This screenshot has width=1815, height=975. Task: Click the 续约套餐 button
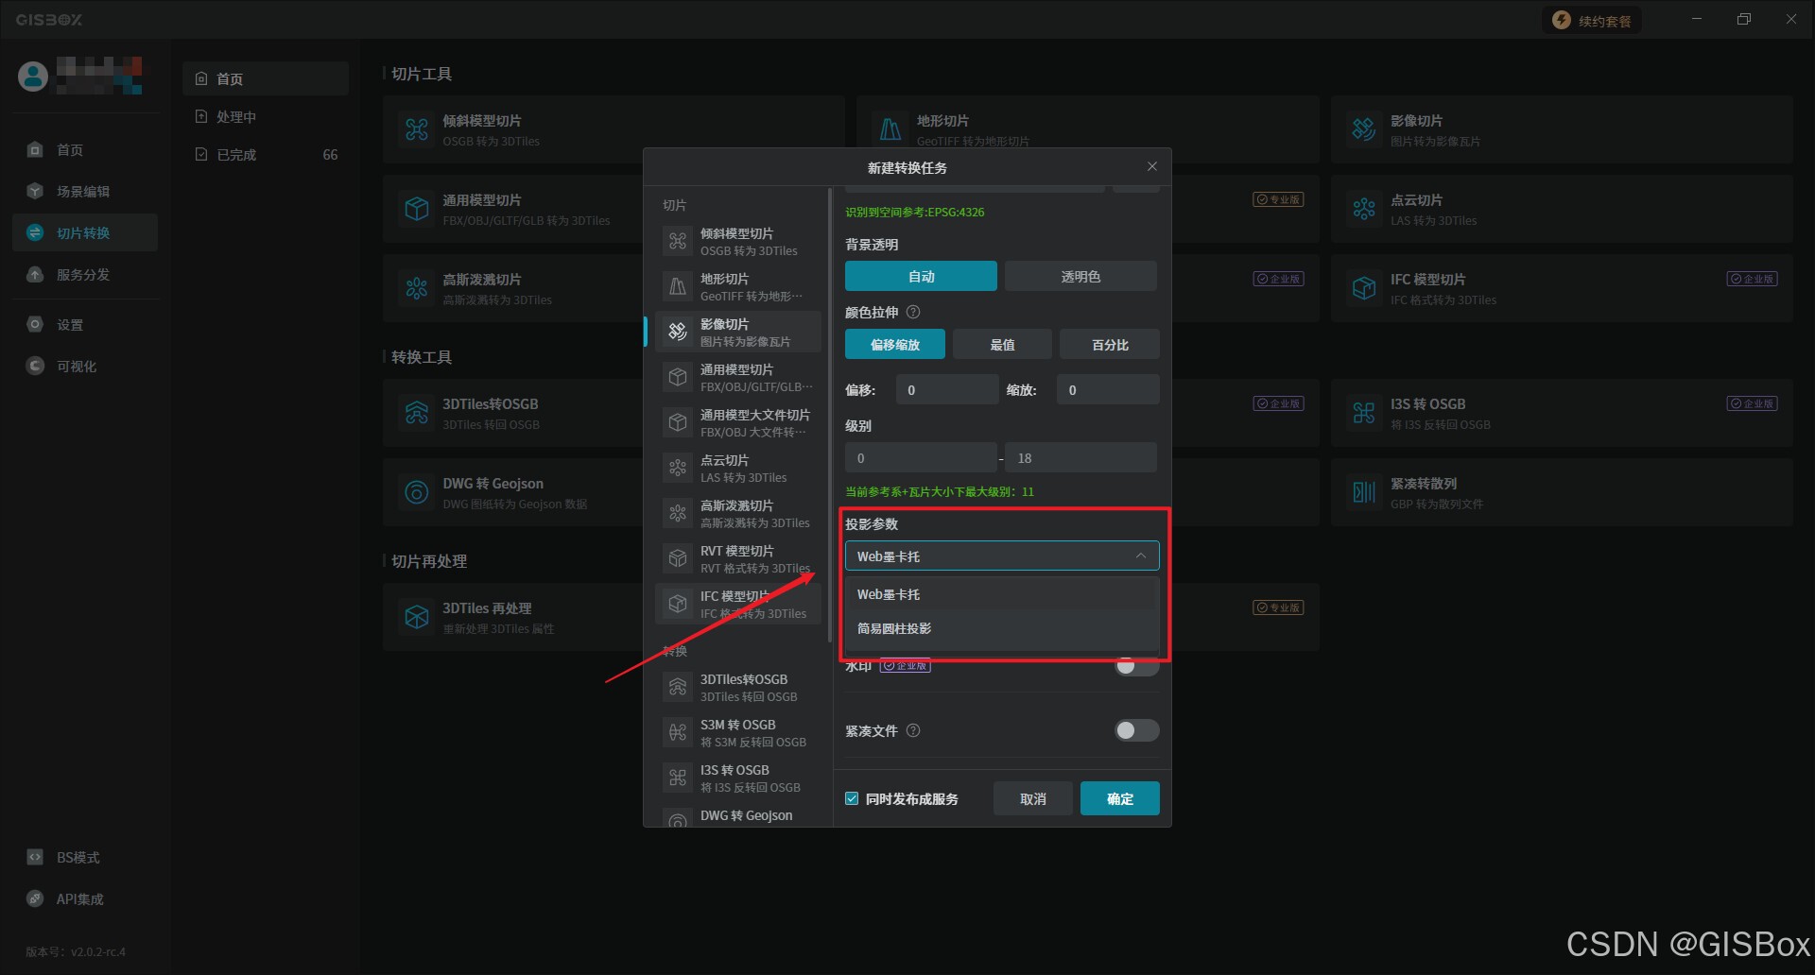[1592, 21]
